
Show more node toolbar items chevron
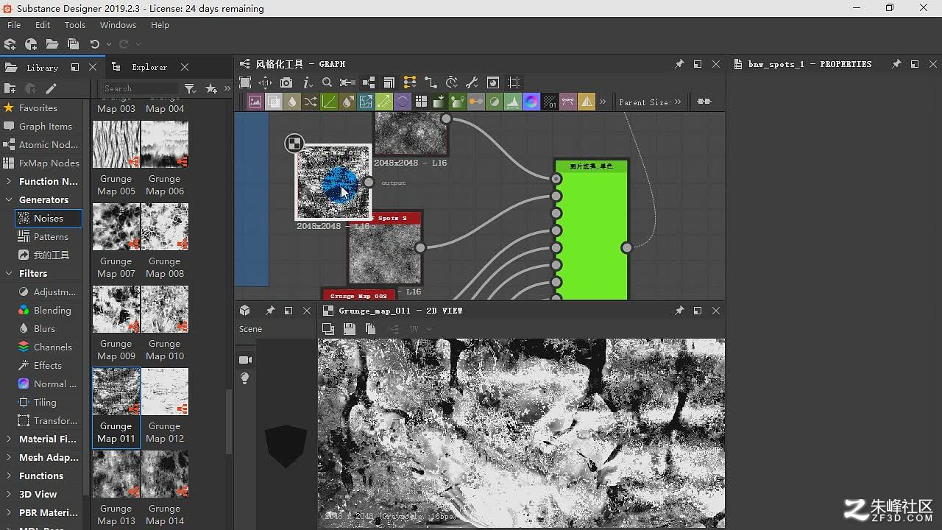(x=603, y=102)
